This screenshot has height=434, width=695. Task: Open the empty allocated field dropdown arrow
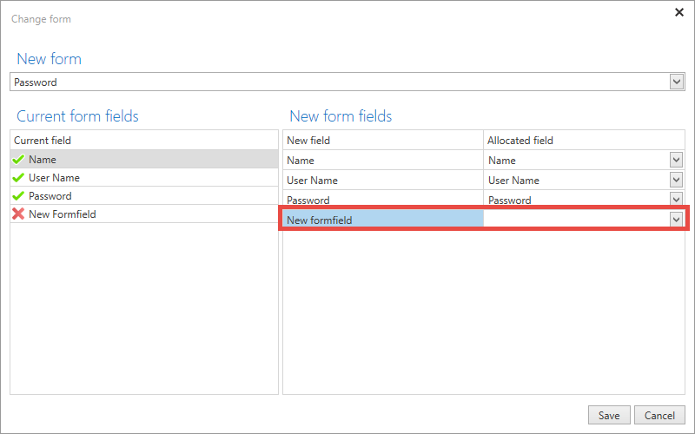676,220
